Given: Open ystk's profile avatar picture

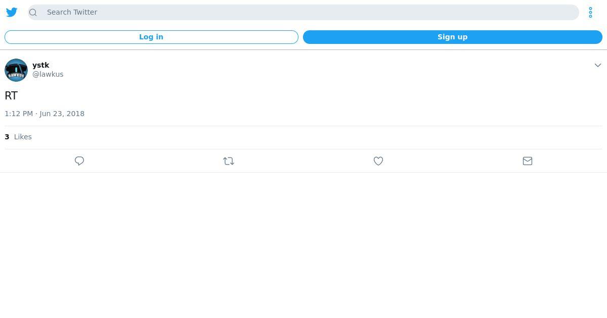Looking at the screenshot, I should (x=16, y=70).
